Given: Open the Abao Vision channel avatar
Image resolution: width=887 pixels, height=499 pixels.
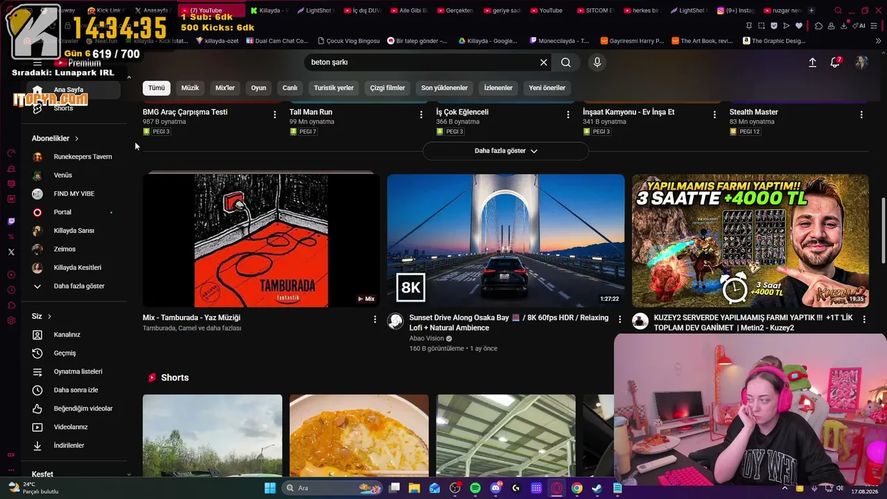Looking at the screenshot, I should (x=395, y=321).
